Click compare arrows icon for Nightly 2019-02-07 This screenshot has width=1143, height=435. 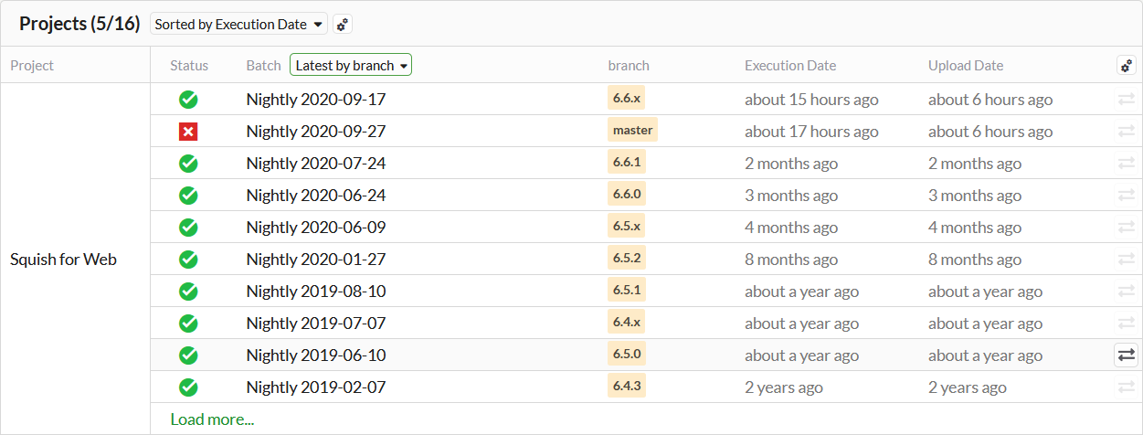(1126, 387)
